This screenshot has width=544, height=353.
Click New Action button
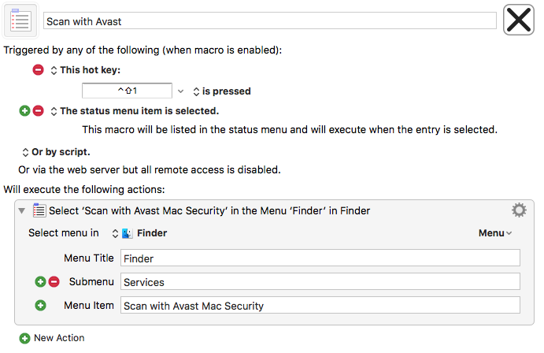click(52, 338)
